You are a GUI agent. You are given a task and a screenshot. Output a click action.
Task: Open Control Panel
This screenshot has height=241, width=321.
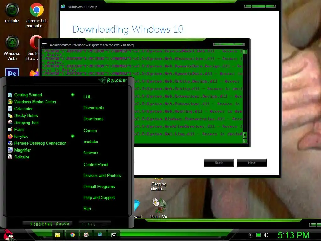[96, 164]
